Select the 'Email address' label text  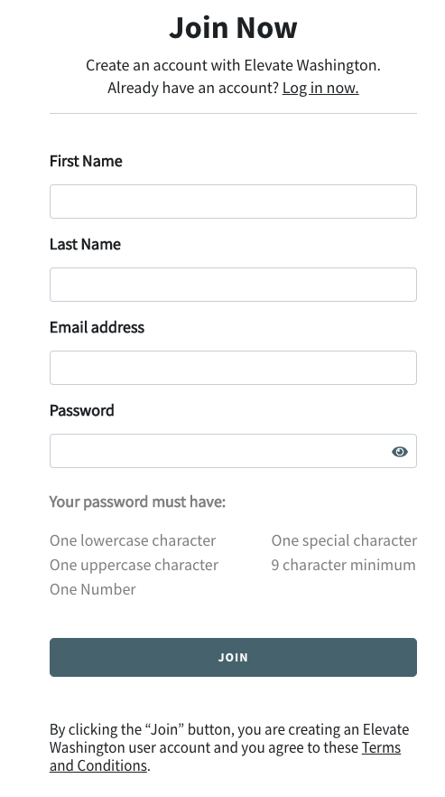point(97,327)
